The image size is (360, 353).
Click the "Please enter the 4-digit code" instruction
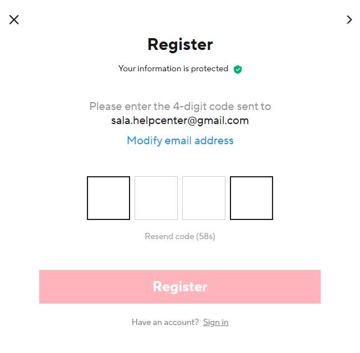[180, 106]
